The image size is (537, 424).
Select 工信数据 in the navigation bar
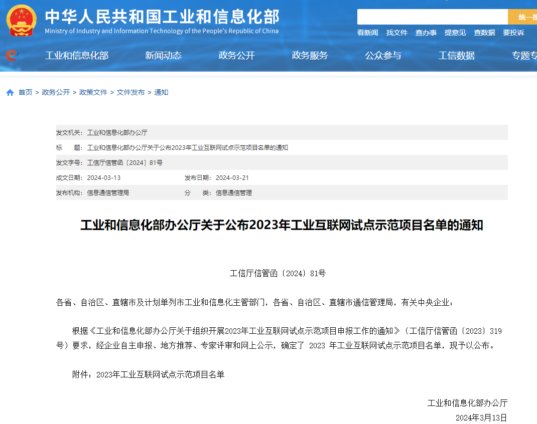click(456, 56)
